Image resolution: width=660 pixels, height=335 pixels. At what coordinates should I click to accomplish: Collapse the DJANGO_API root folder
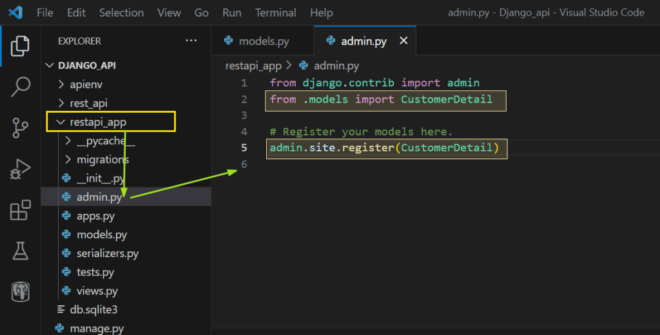click(x=50, y=66)
